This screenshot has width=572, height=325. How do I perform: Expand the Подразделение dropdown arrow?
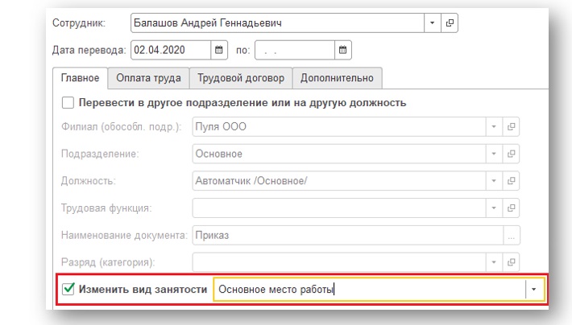492,154
